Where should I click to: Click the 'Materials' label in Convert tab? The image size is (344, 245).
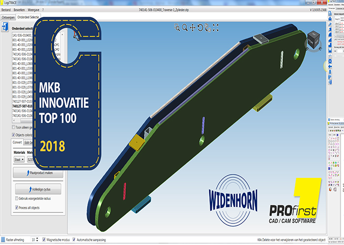pos(19,152)
